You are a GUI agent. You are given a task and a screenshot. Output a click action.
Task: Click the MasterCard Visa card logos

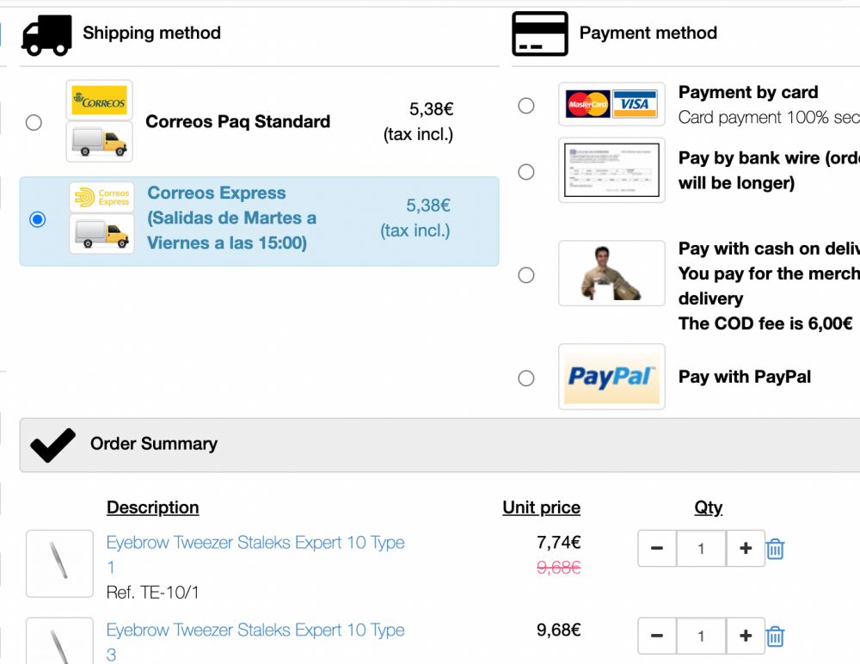tap(611, 105)
